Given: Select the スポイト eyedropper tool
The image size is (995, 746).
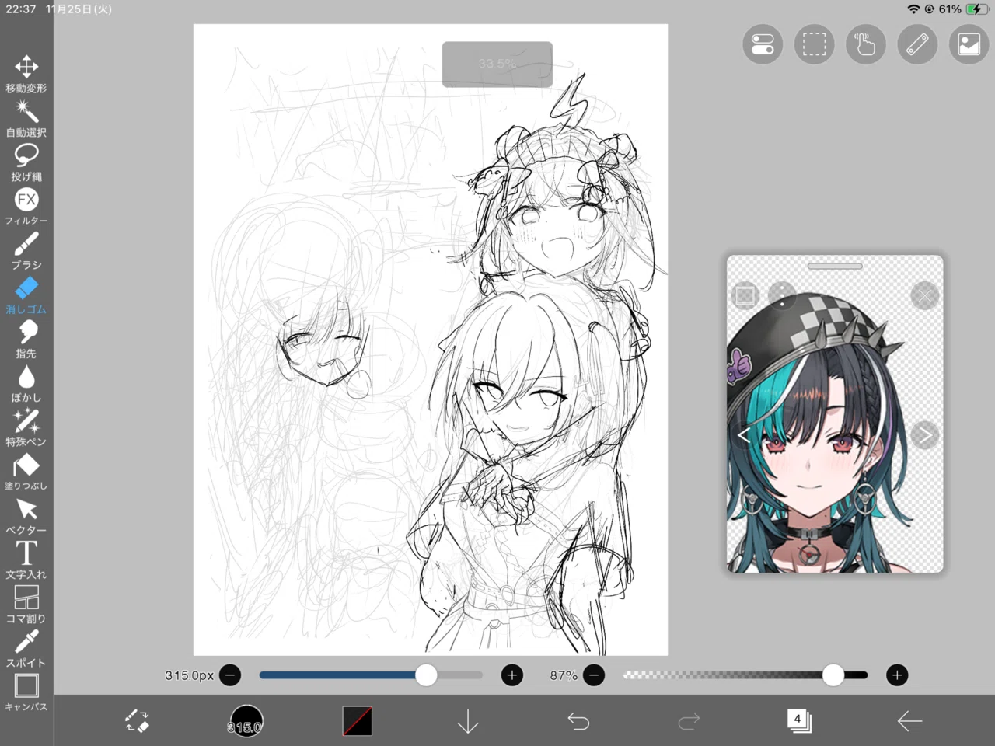Looking at the screenshot, I should (26, 649).
